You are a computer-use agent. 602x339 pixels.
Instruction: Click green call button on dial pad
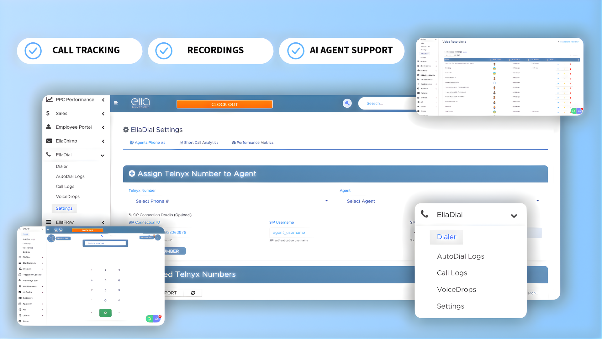[105, 313]
